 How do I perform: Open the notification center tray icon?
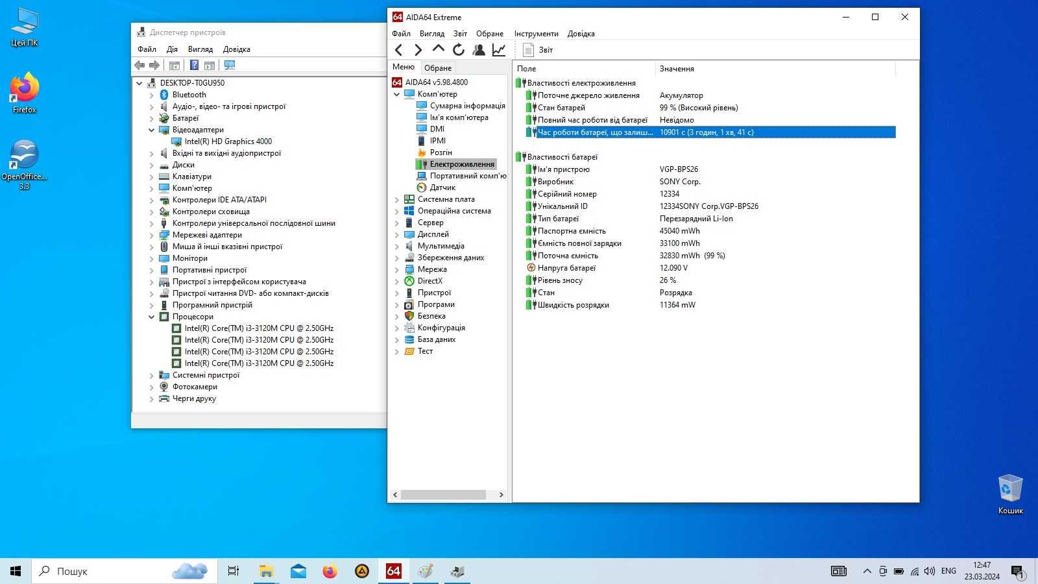point(1018,572)
